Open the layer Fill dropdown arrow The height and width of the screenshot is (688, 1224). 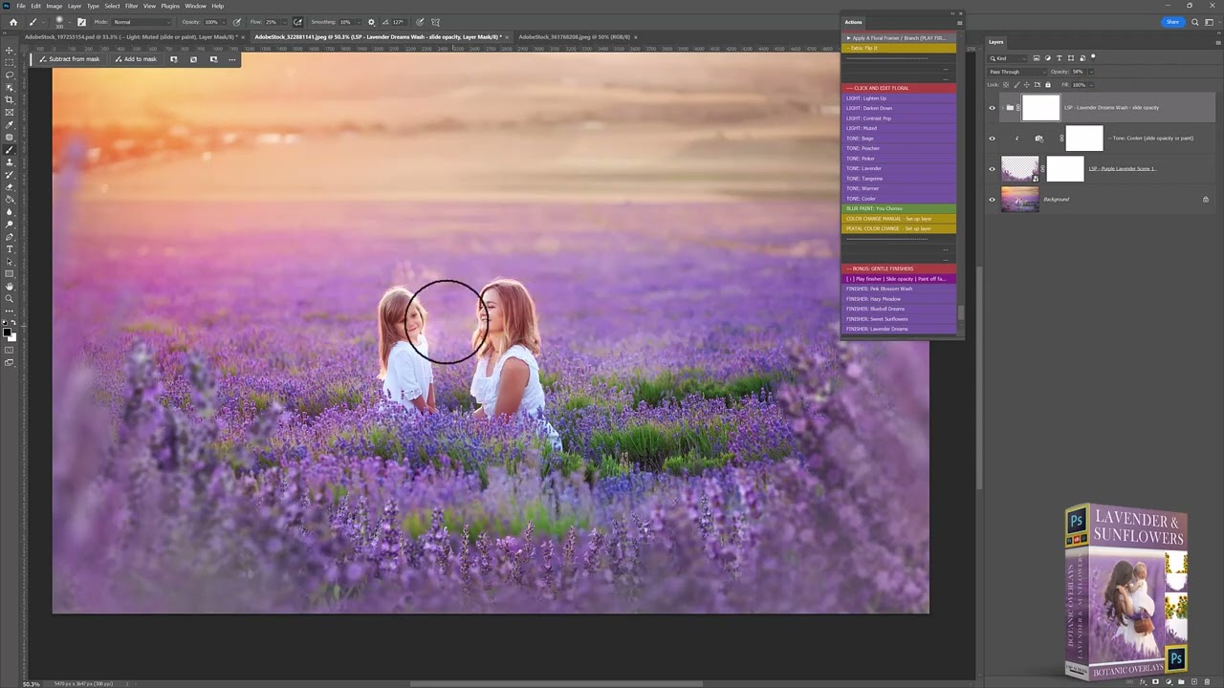[1089, 85]
